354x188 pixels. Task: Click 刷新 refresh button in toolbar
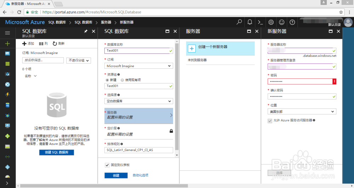pyautogui.click(x=58, y=43)
